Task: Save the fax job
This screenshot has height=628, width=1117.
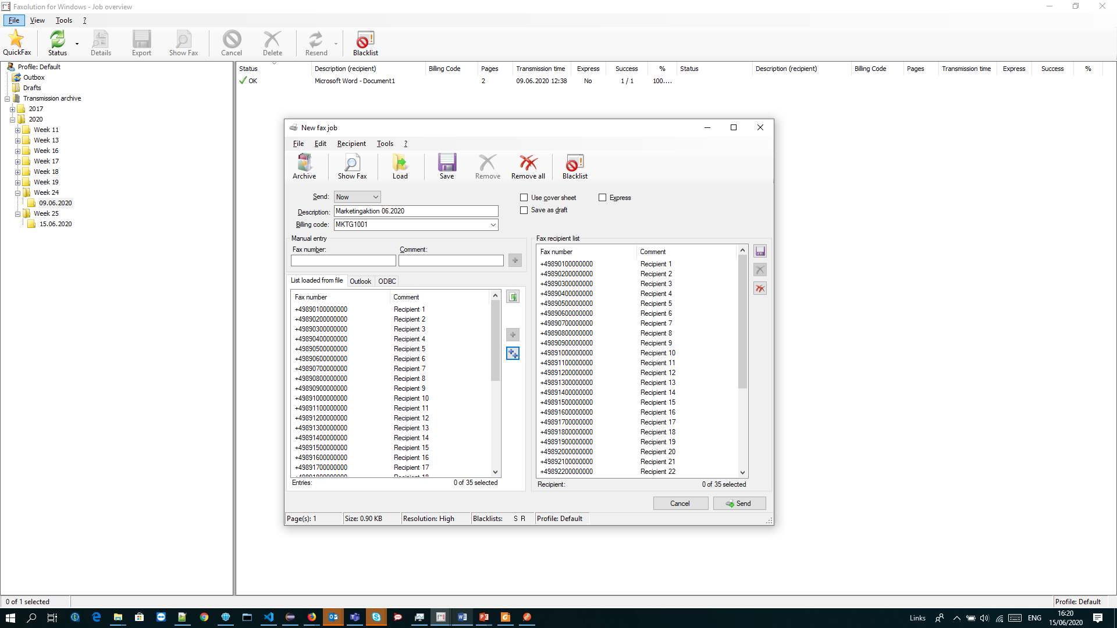Action: click(x=447, y=166)
